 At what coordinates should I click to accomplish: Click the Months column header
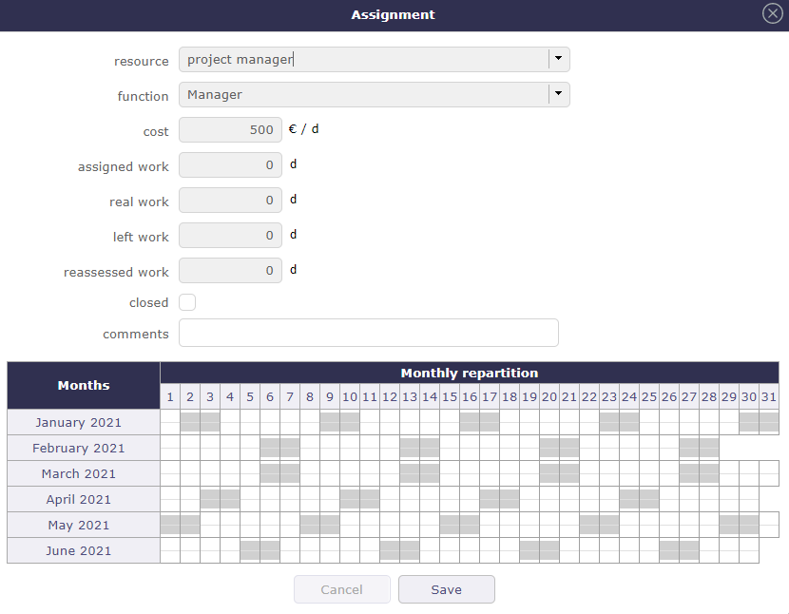click(x=83, y=384)
